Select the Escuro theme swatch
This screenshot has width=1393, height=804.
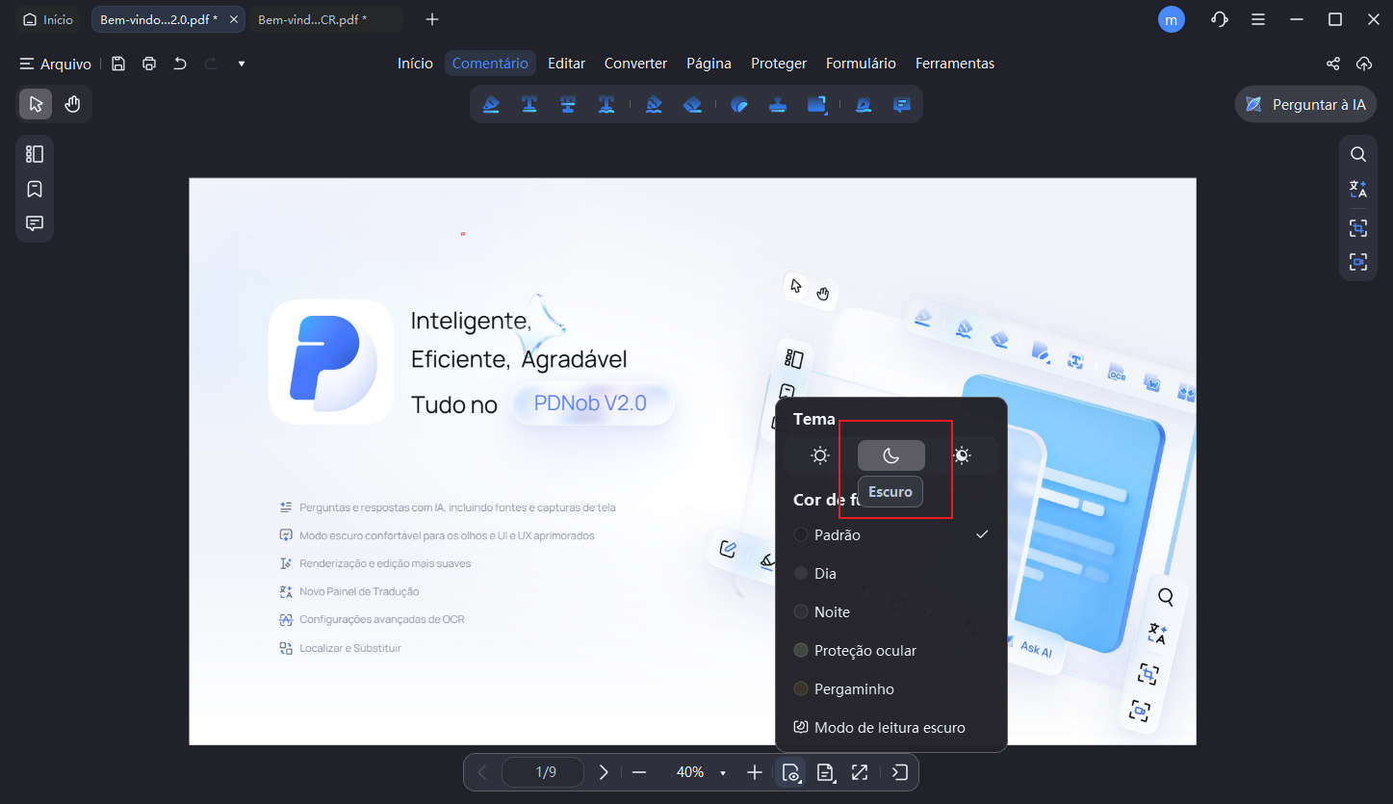pyautogui.click(x=890, y=454)
